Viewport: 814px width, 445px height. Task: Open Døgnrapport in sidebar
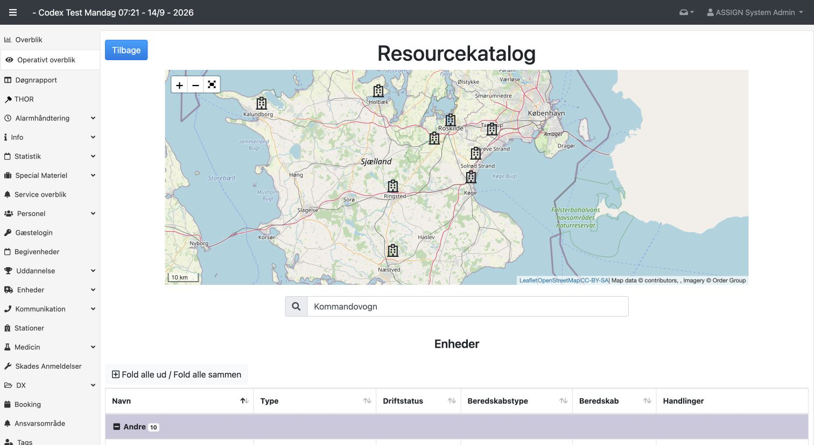coord(50,80)
